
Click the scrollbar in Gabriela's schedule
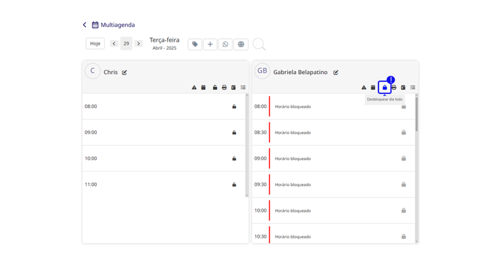click(417, 114)
